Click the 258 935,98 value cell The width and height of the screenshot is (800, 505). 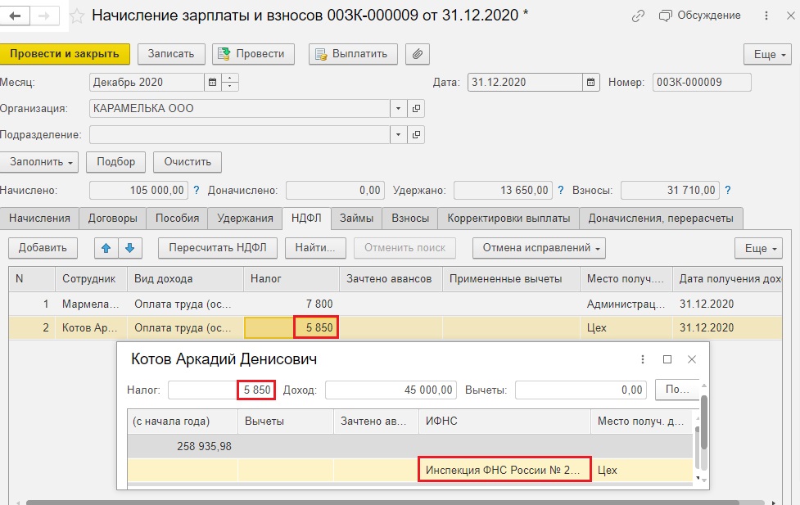[182, 446]
